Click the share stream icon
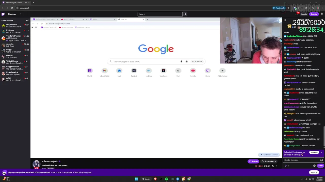The height and width of the screenshot is (182, 325). [x=273, y=166]
